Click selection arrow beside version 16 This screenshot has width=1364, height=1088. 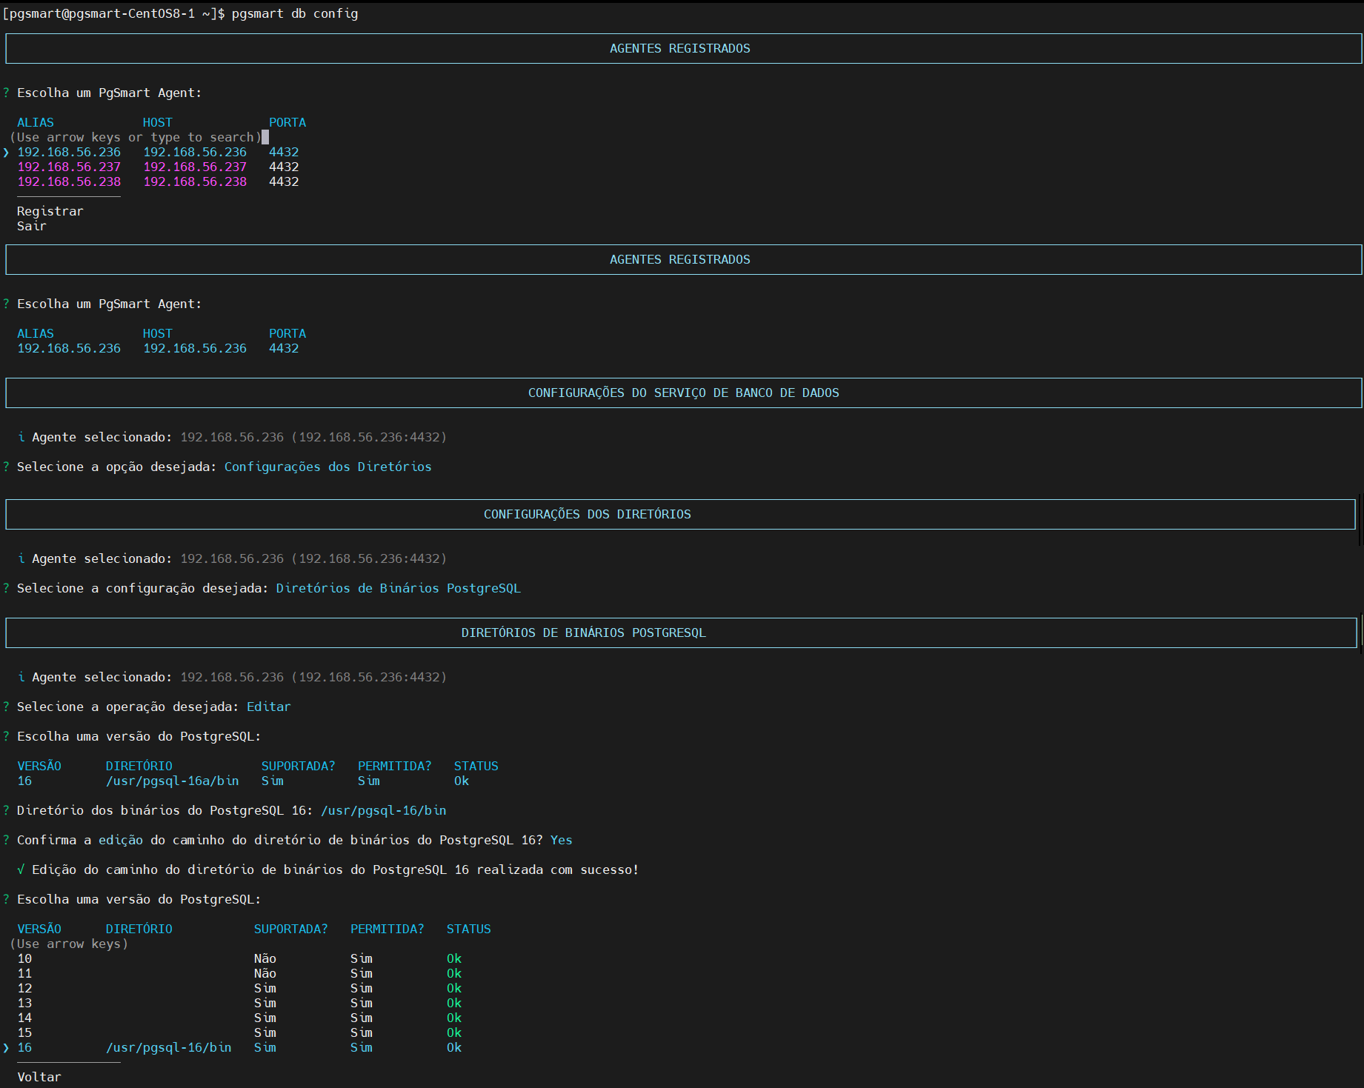coord(6,1047)
